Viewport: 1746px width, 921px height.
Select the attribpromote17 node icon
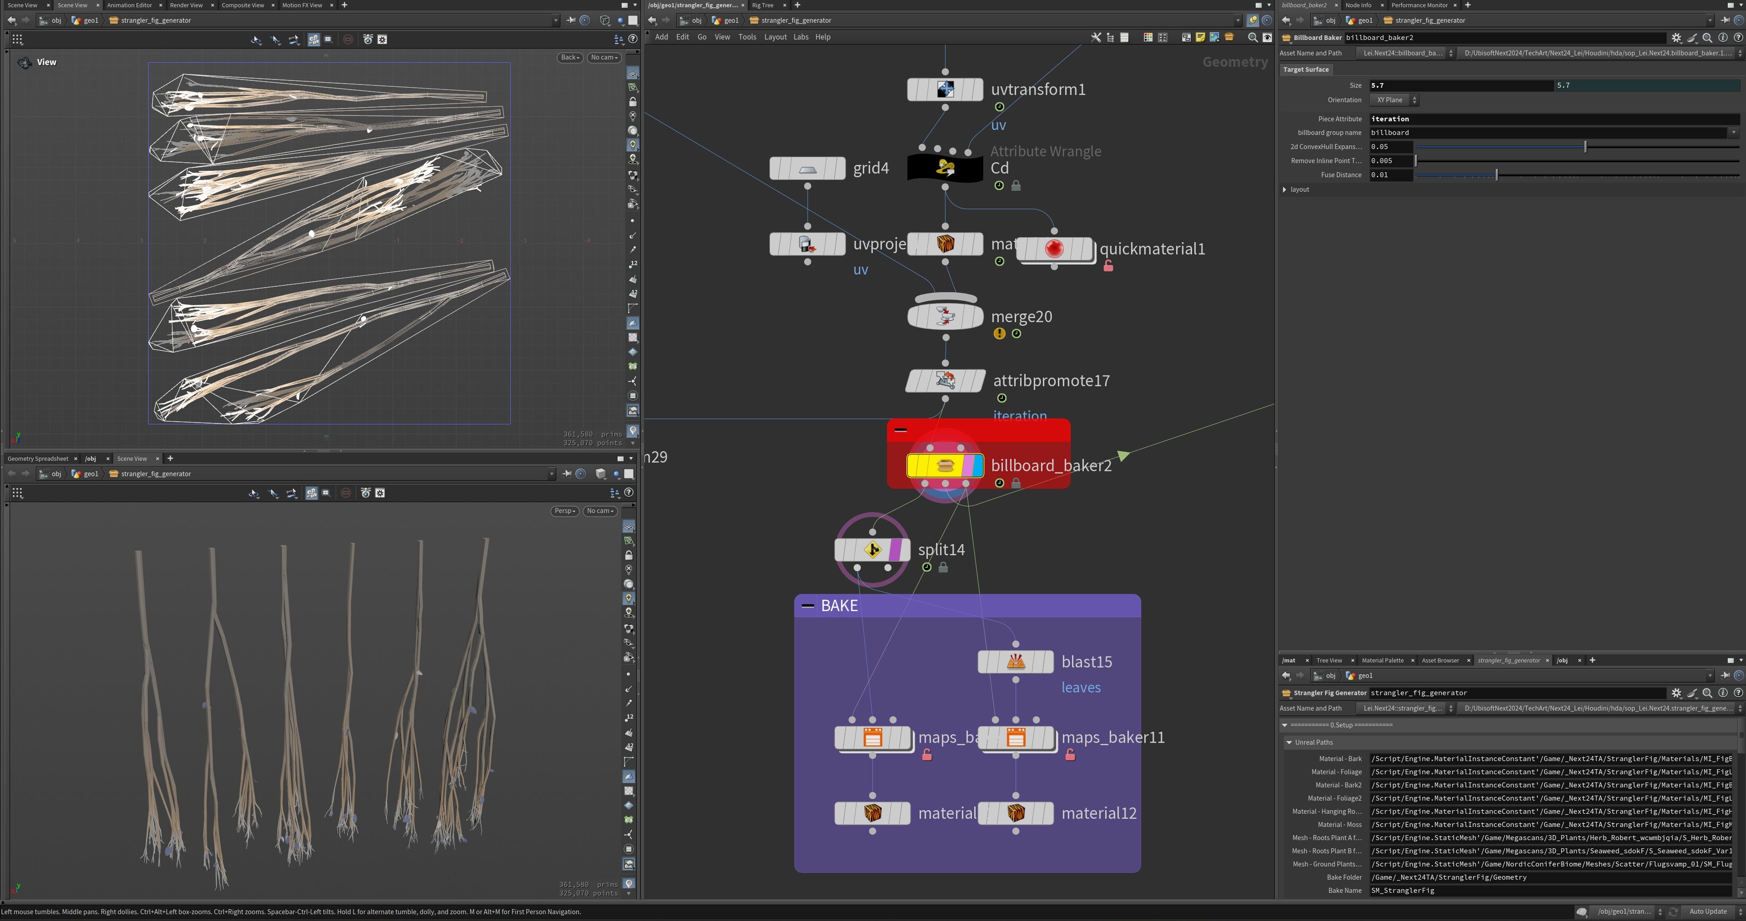(x=945, y=381)
